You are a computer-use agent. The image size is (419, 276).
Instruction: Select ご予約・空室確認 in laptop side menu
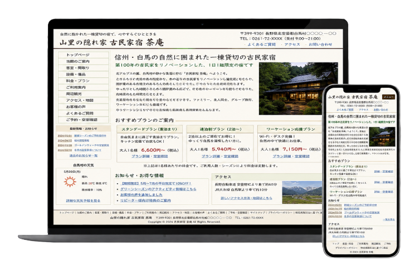click(84, 119)
